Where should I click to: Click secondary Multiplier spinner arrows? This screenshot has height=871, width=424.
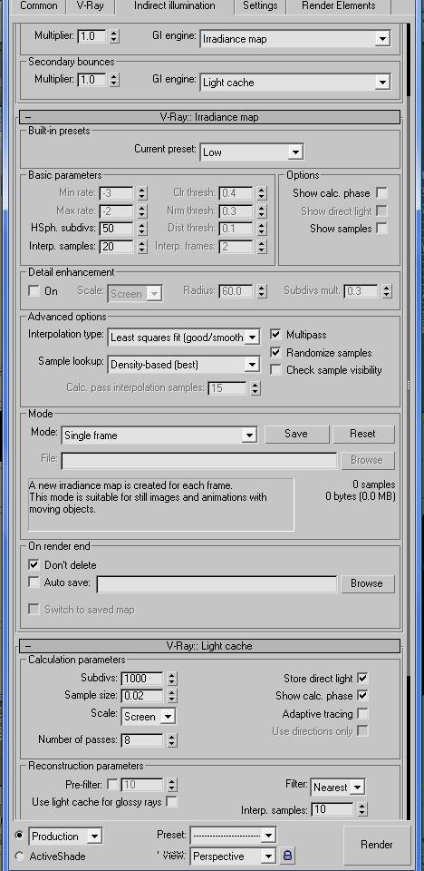click(x=114, y=80)
